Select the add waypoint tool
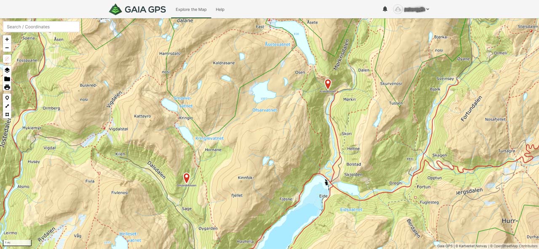 point(7,98)
